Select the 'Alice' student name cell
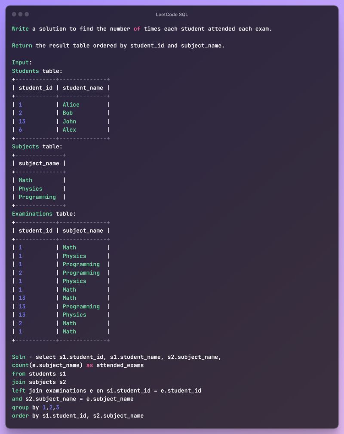 click(x=71, y=105)
